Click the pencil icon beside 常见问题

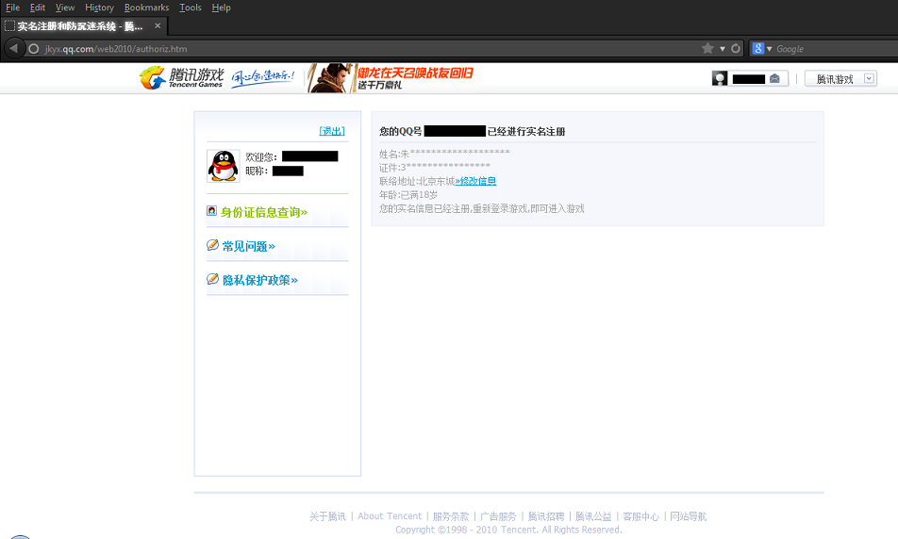(212, 245)
